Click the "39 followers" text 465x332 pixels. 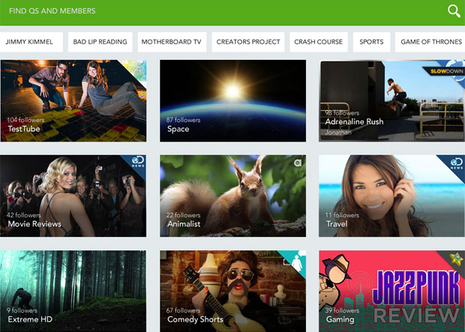(342, 310)
